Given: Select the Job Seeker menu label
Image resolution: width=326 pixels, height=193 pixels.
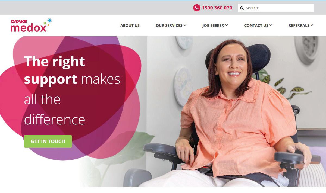Looking at the screenshot, I should click(x=213, y=25).
